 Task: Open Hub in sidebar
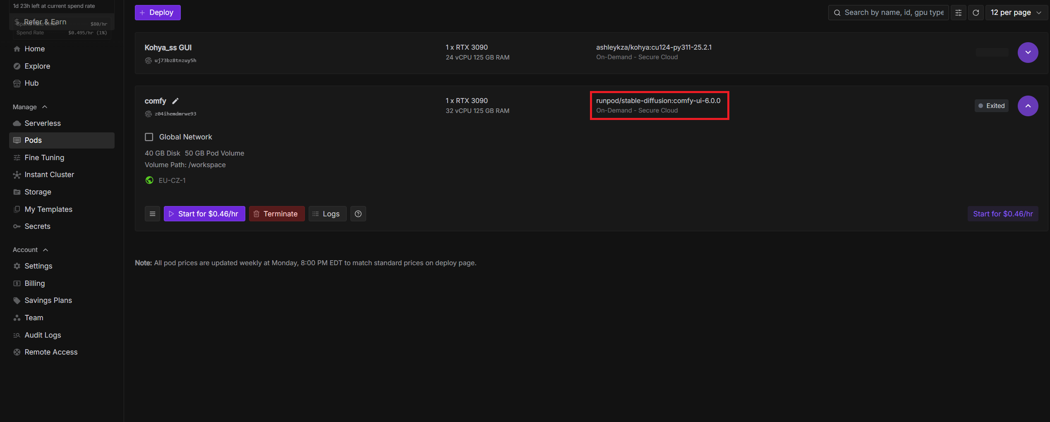tap(62, 83)
